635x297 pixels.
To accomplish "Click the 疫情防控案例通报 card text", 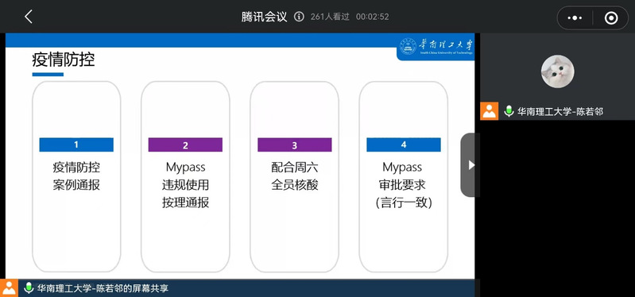I will pyautogui.click(x=76, y=176).
